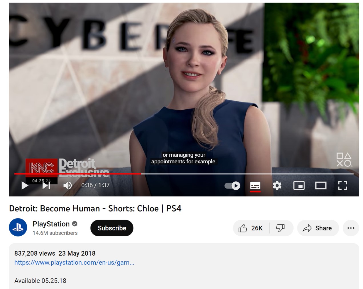Dislike the video with thumbs down
Image resolution: width=363 pixels, height=289 pixels.
click(280, 228)
